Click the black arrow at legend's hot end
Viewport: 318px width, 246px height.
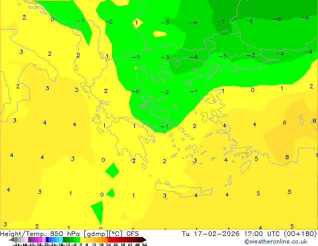(144, 239)
